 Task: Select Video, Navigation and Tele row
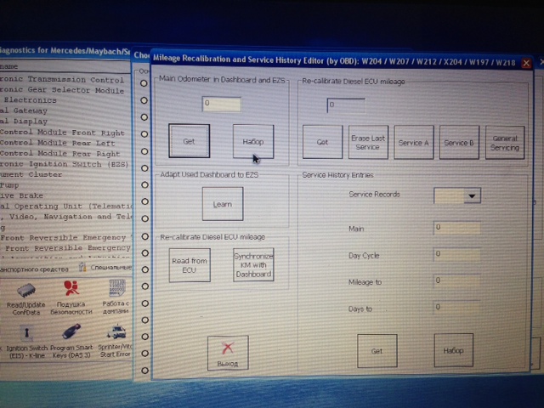(x=65, y=217)
